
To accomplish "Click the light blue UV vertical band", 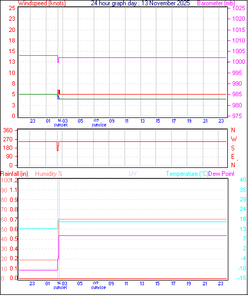I will coord(58,229).
